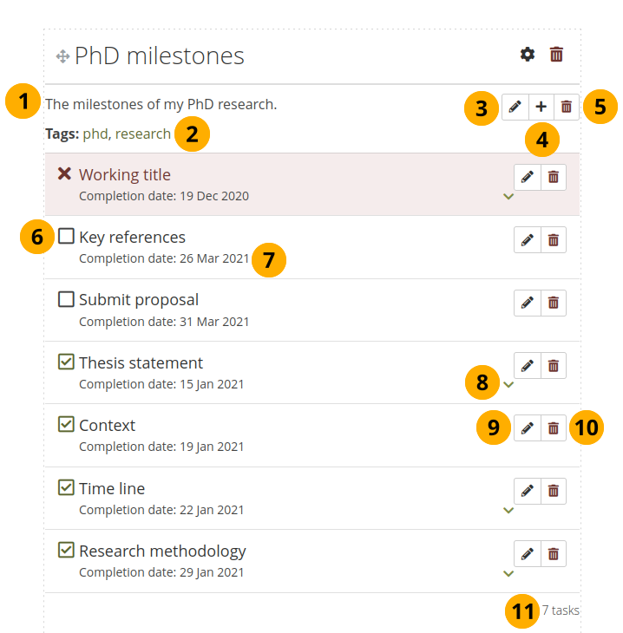Image resolution: width=623 pixels, height=633 pixels.
Task: Expand the Thesis statement description
Action: [x=508, y=385]
